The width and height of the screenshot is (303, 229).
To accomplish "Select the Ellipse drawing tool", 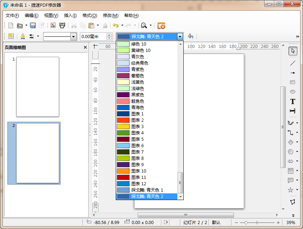I will [x=292, y=92].
